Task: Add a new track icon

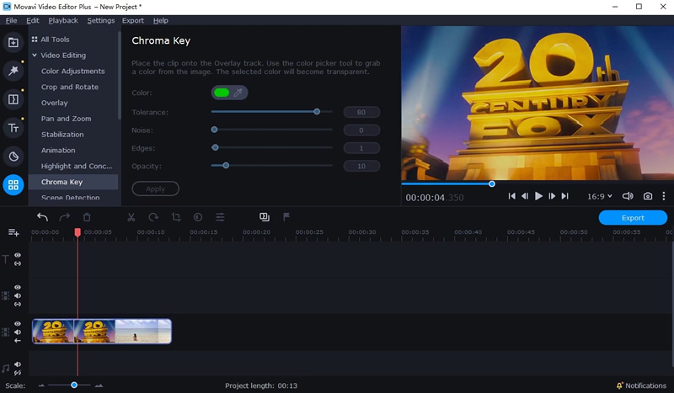Action: click(13, 232)
